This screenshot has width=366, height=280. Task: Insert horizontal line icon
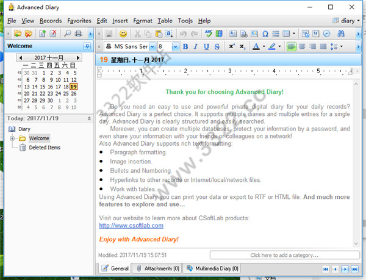pos(276,34)
